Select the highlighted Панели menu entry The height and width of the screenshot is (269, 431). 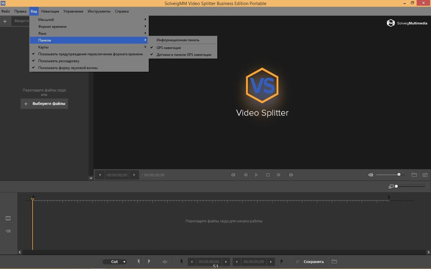(x=89, y=40)
